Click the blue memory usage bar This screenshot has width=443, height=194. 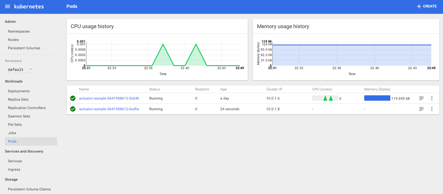point(377,98)
